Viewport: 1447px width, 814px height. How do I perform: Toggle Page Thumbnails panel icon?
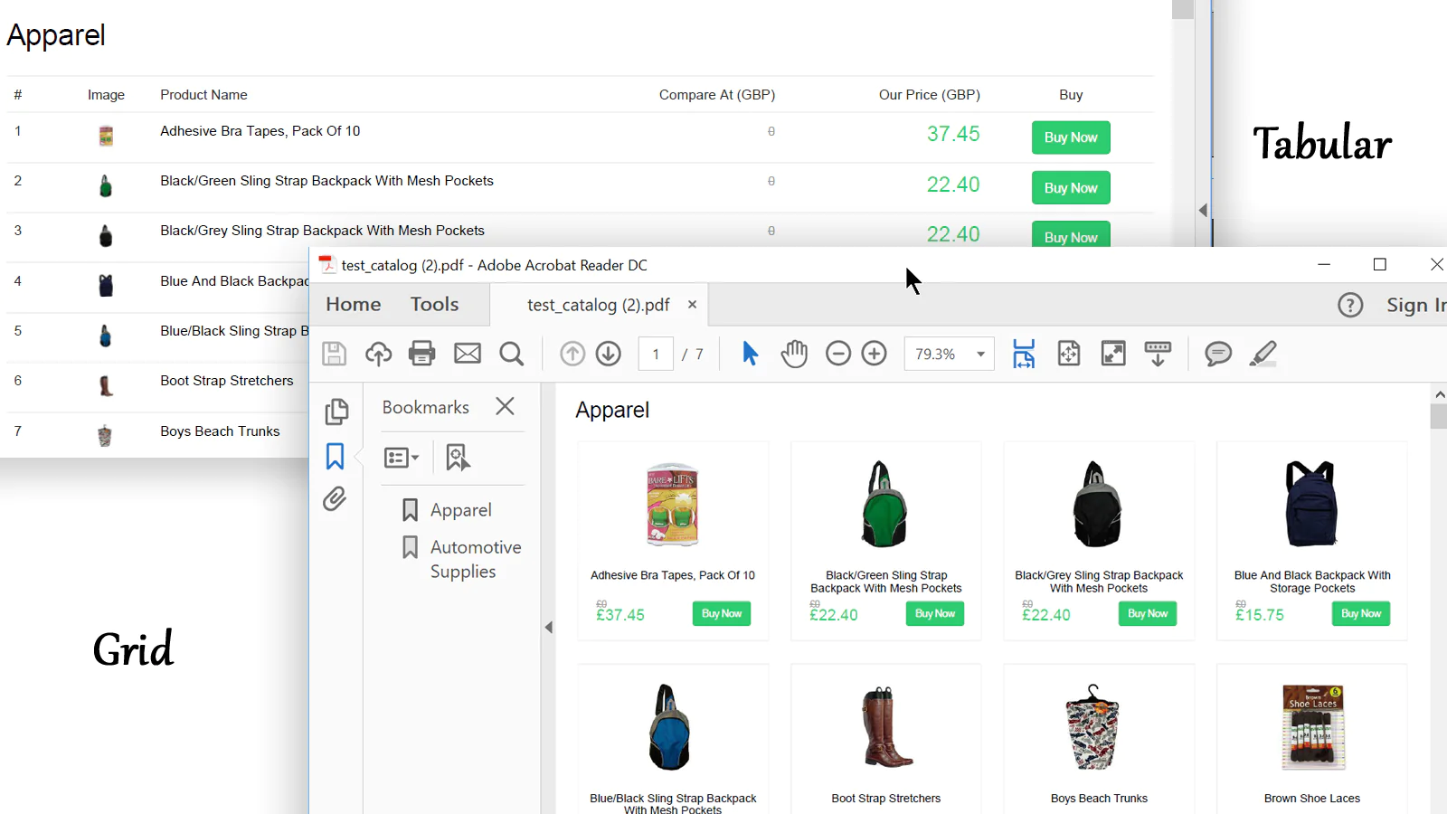click(336, 412)
